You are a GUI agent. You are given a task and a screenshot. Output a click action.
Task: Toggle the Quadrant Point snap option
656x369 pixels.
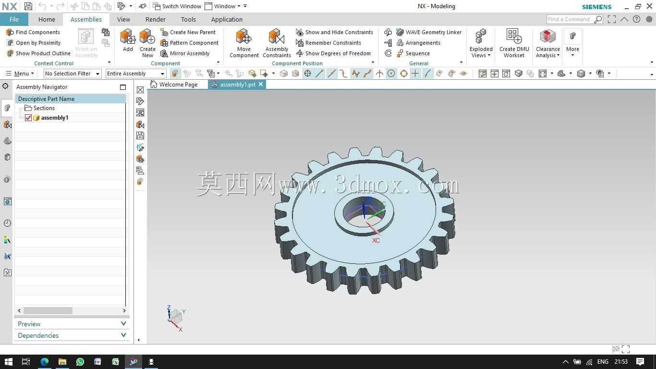pos(403,74)
